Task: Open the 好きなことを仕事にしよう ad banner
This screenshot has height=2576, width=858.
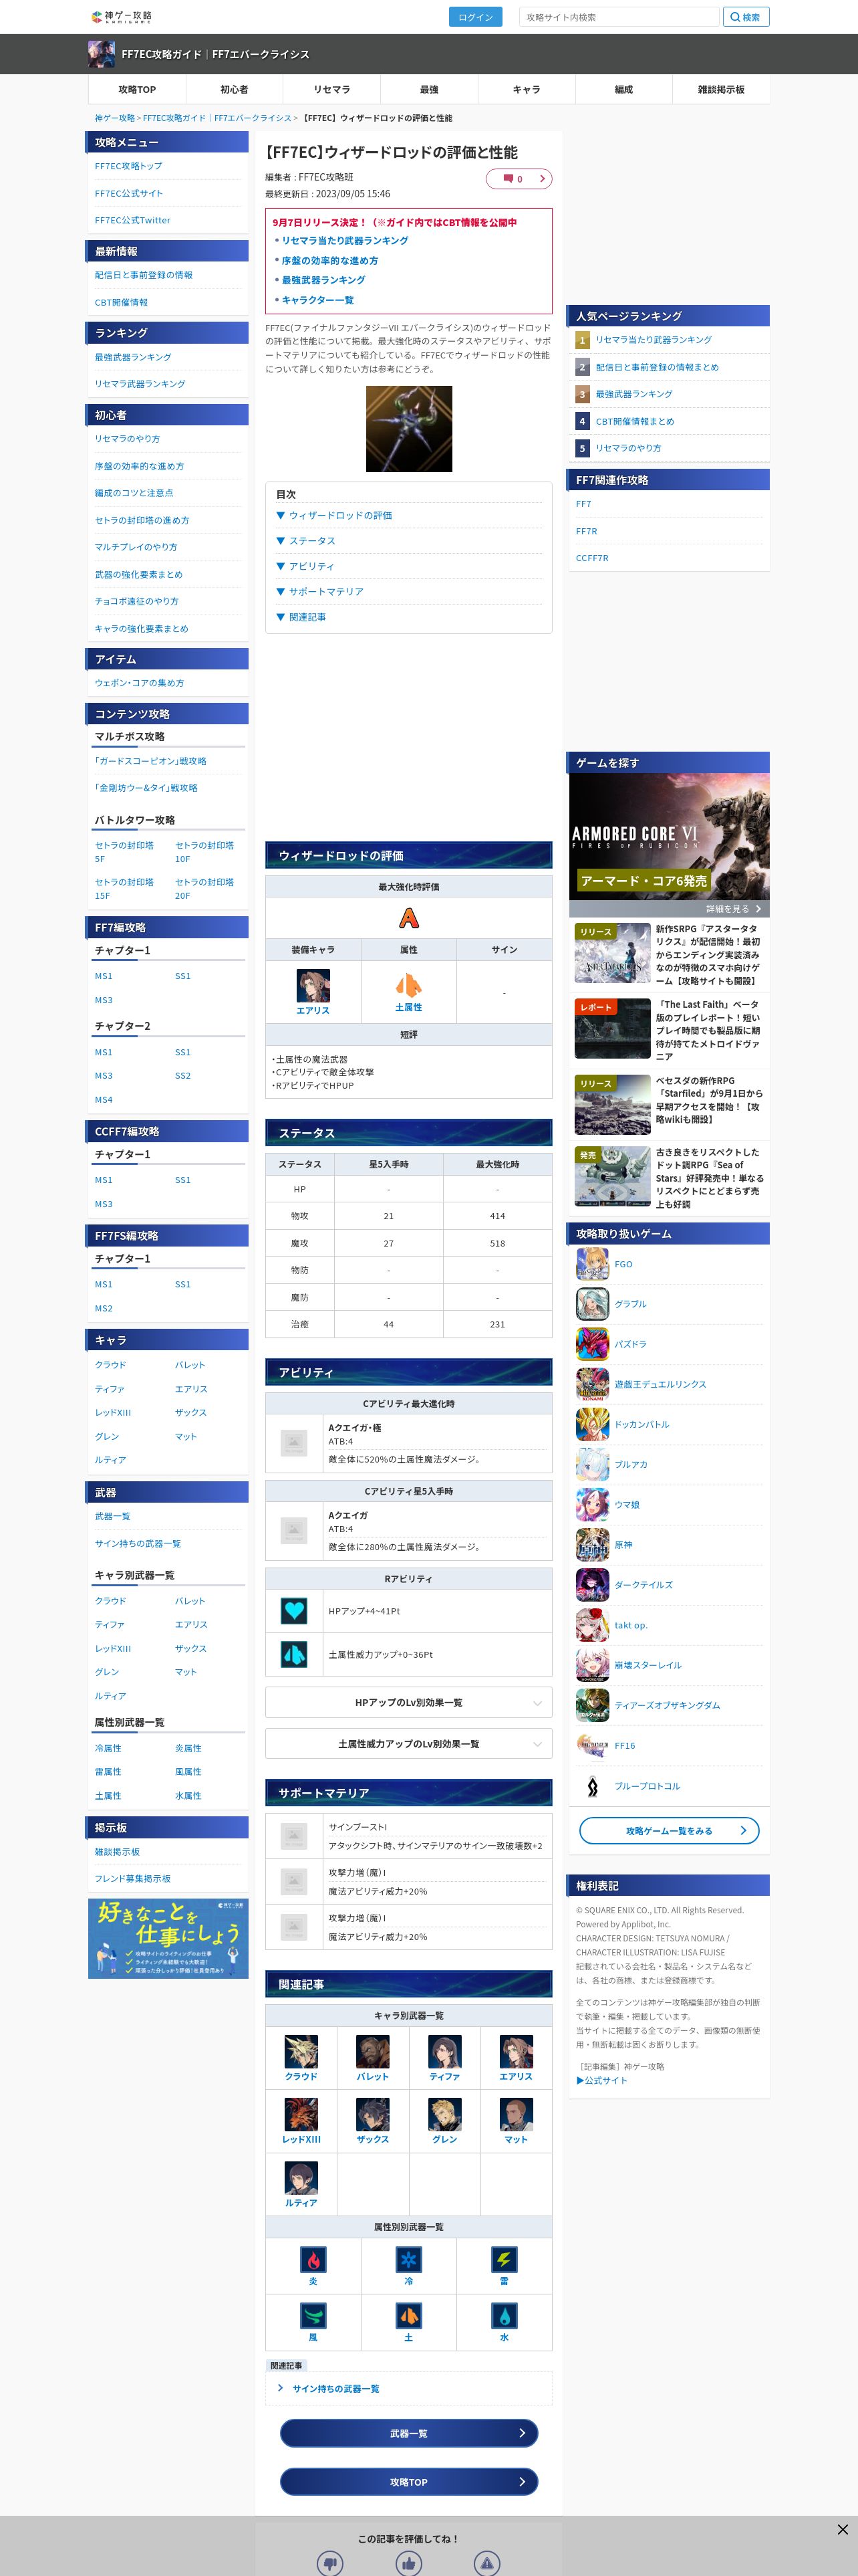Action: [x=168, y=1939]
